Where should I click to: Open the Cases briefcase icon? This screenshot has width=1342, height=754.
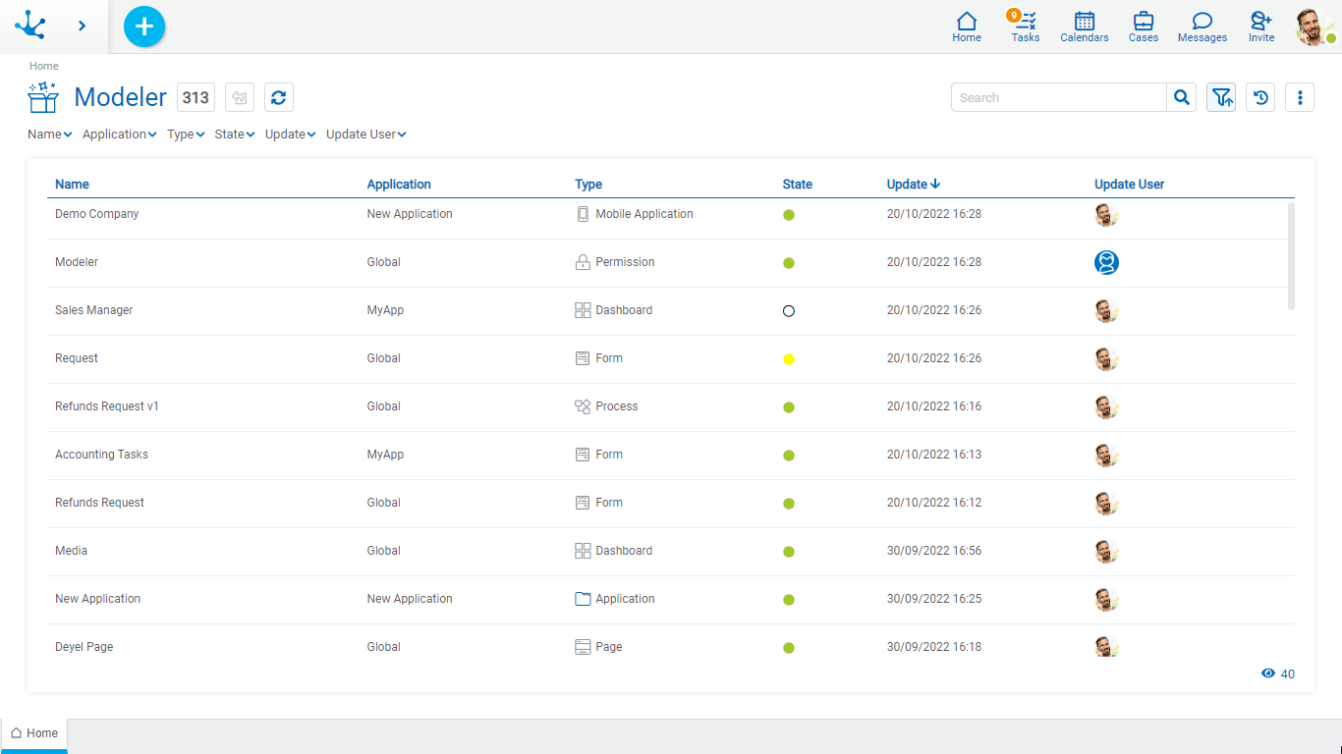point(1144,27)
